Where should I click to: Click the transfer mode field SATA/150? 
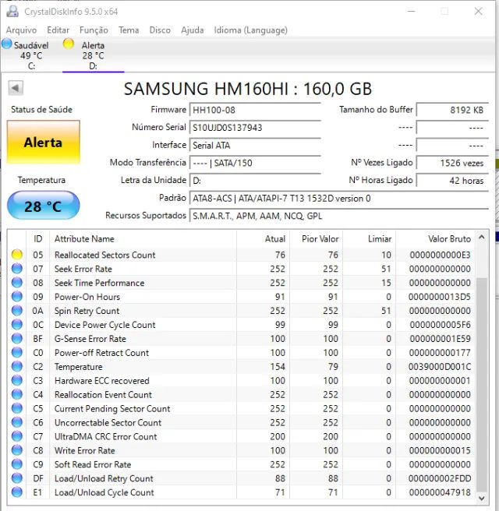point(255,163)
